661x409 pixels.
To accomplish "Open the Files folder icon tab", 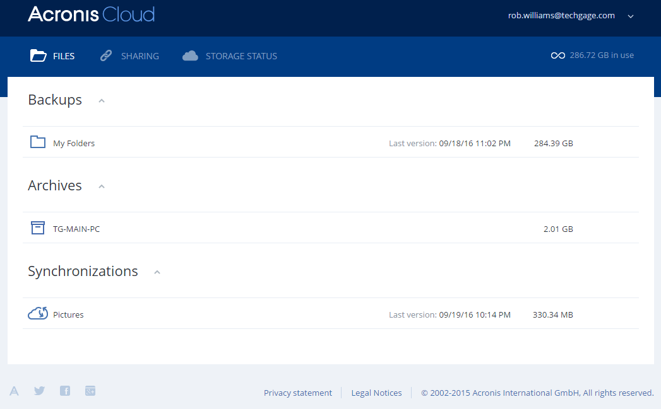I will tap(38, 55).
